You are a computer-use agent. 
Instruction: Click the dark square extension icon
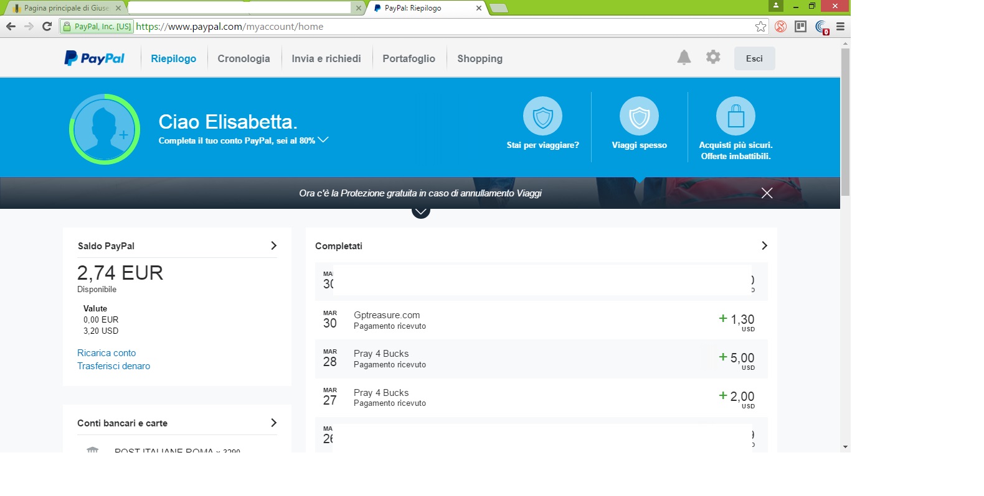pyautogui.click(x=801, y=26)
